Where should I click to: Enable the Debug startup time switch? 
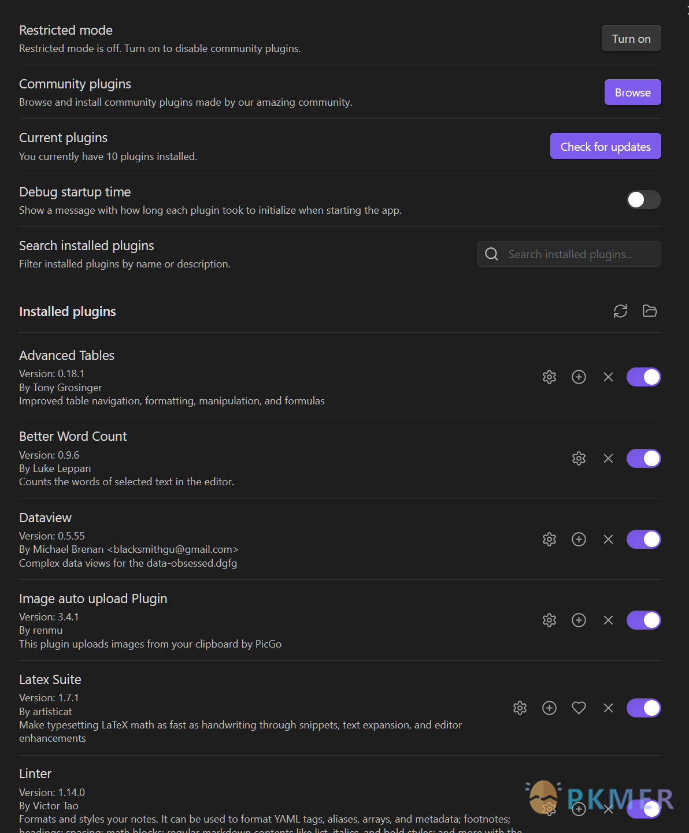click(644, 200)
